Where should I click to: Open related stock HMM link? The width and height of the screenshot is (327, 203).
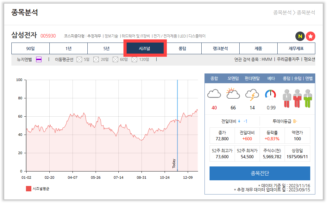click(267, 59)
